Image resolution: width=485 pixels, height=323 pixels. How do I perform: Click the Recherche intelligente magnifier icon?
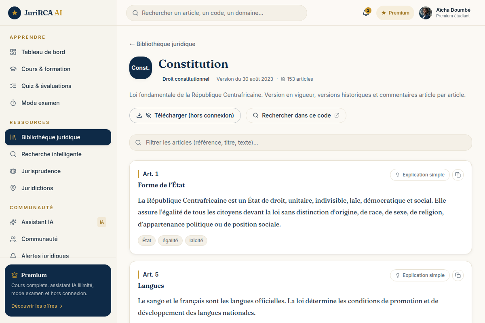13,154
